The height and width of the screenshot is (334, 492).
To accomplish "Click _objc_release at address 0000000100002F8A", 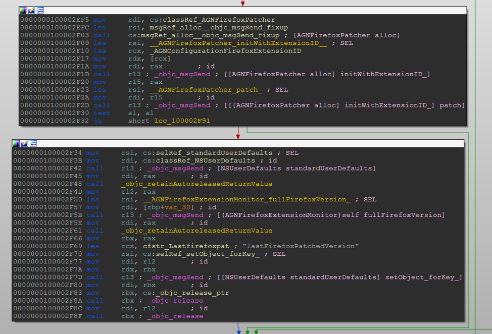I will (175, 301).
